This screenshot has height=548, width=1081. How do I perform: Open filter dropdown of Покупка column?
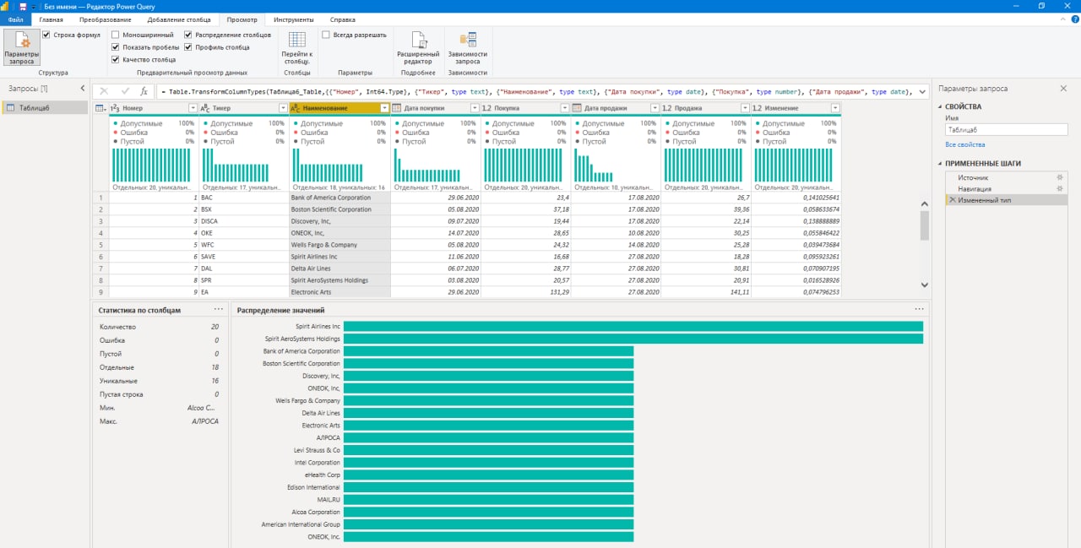point(565,108)
